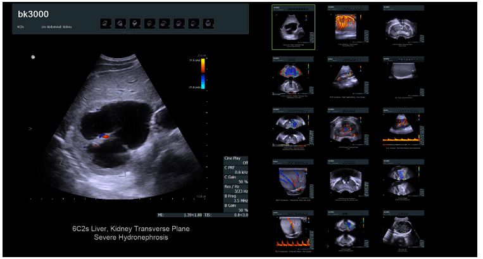Toggle the Cine Play Off setting
The image size is (483, 259).
[x=235, y=161]
